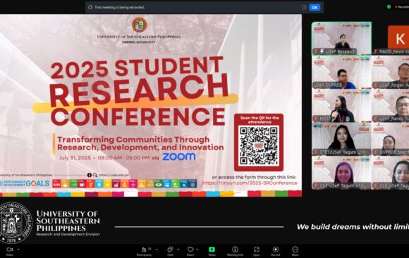
Task: Select the USeP_Randy video tile
Action: click(x=391, y=106)
